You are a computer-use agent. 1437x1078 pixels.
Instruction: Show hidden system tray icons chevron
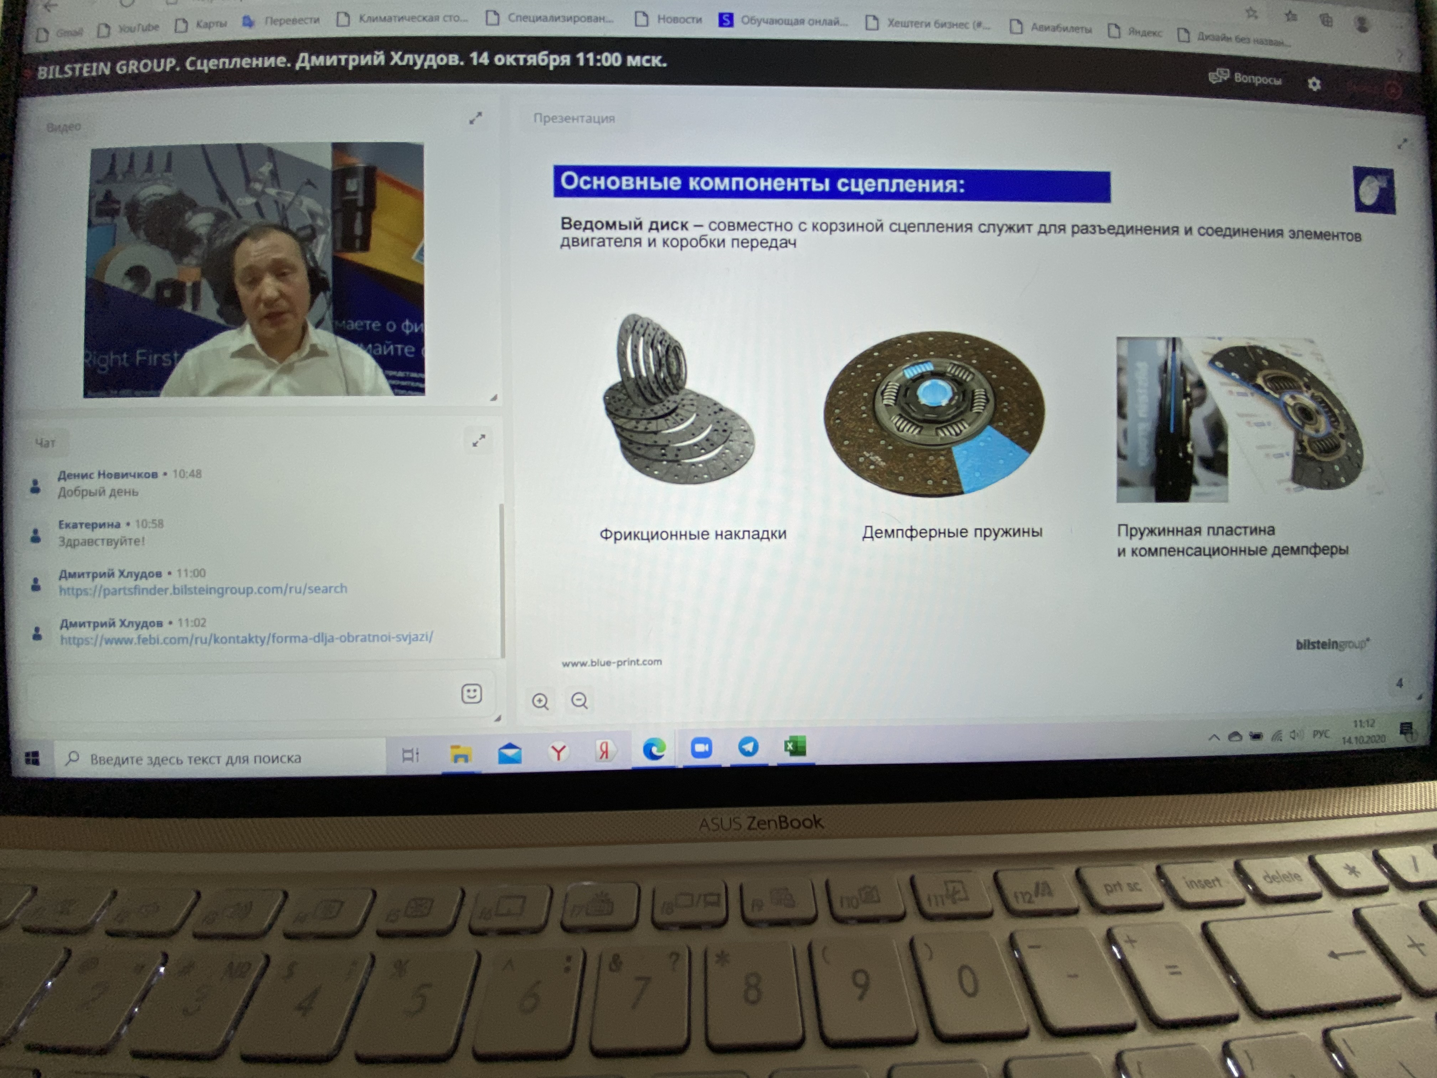coord(1213,737)
